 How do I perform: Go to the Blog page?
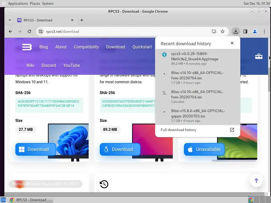pyautogui.click(x=44, y=47)
